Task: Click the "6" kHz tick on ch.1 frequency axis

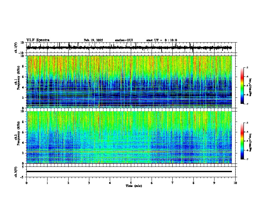Action: [x=23, y=77]
